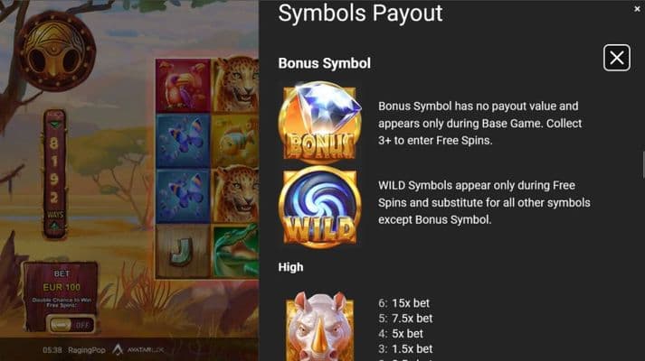Open the EUR 100 bet selector
645x361 pixels.
(x=62, y=287)
